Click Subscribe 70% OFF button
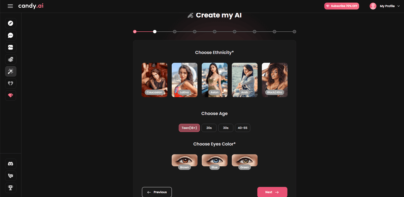404x197 pixels. point(341,6)
